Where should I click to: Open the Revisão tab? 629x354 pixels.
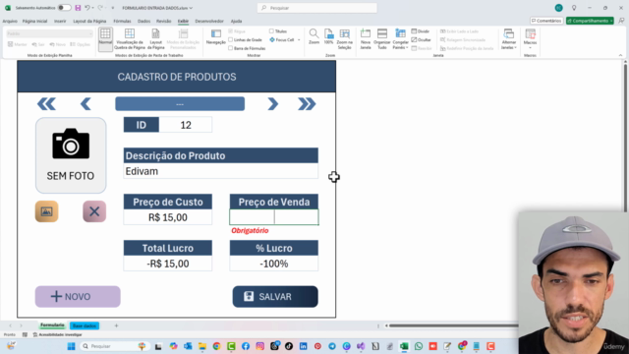pos(164,21)
